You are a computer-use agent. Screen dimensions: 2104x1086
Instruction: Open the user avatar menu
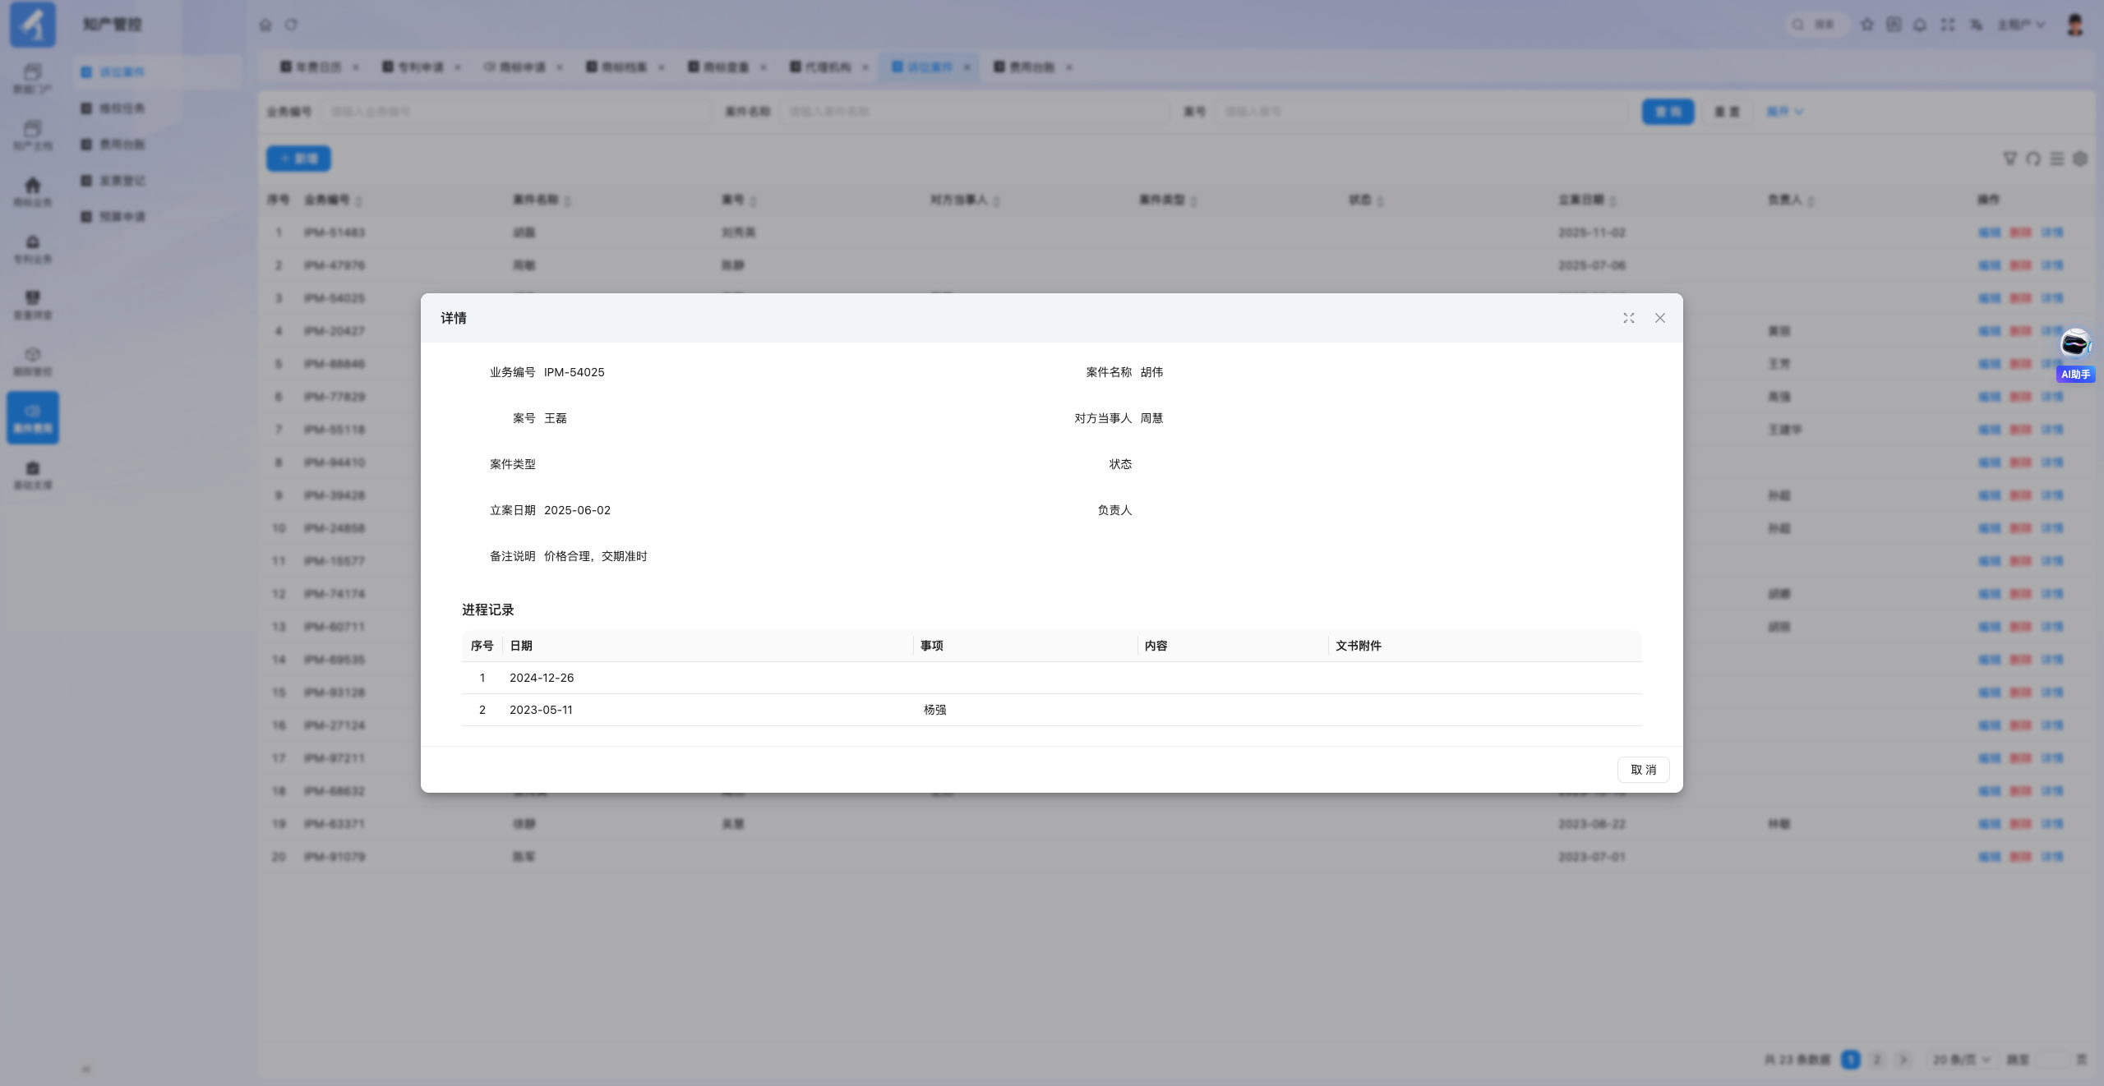click(x=2075, y=25)
